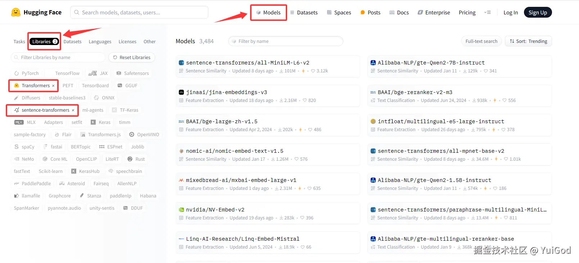Switch to the Datasets filter tab
579x263 pixels.
[72, 42]
